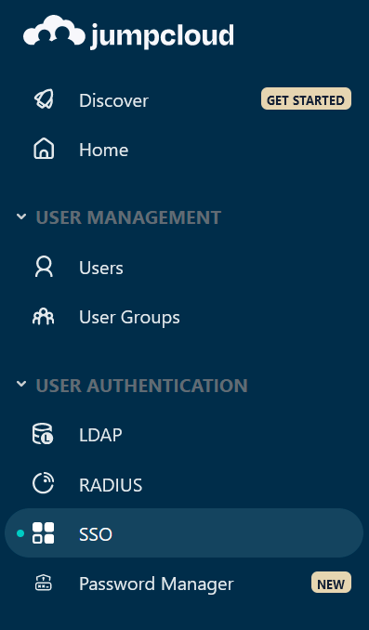Image resolution: width=369 pixels, height=630 pixels.
Task: Click the User Groups people icon
Action: click(x=44, y=317)
